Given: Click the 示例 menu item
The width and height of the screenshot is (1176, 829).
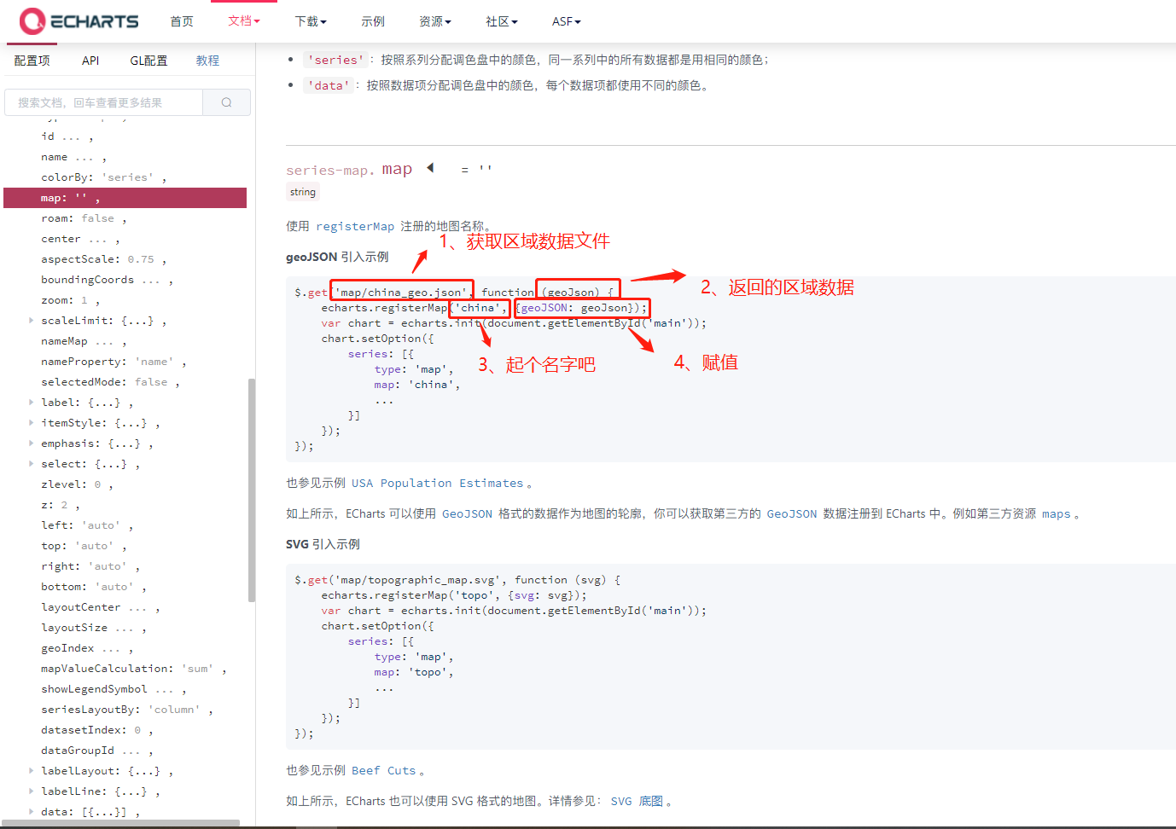Looking at the screenshot, I should pos(373,21).
